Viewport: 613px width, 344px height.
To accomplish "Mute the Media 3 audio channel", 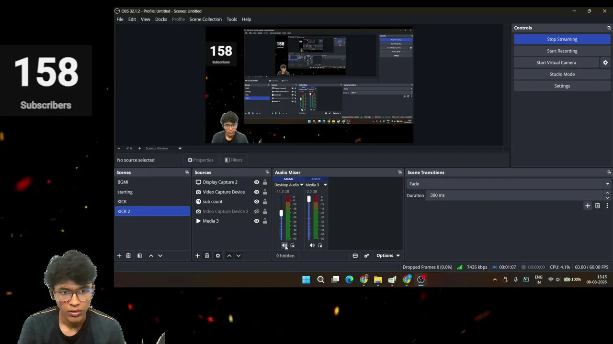I will pyautogui.click(x=312, y=246).
